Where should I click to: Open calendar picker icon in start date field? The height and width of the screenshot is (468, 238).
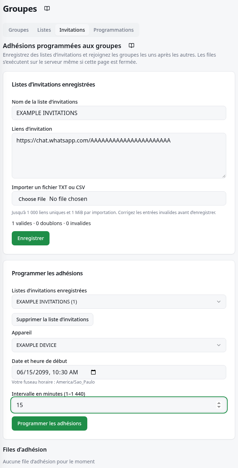click(x=93, y=372)
